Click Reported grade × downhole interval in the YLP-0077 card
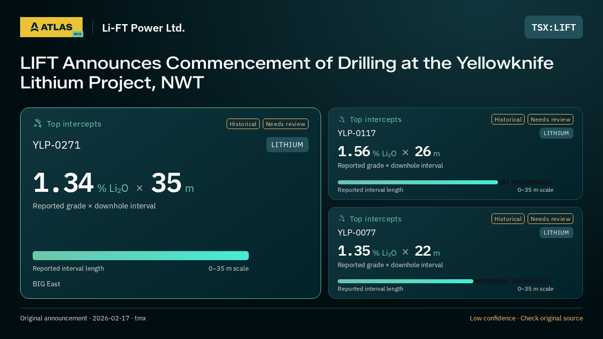The width and height of the screenshot is (603, 339). tap(390, 265)
